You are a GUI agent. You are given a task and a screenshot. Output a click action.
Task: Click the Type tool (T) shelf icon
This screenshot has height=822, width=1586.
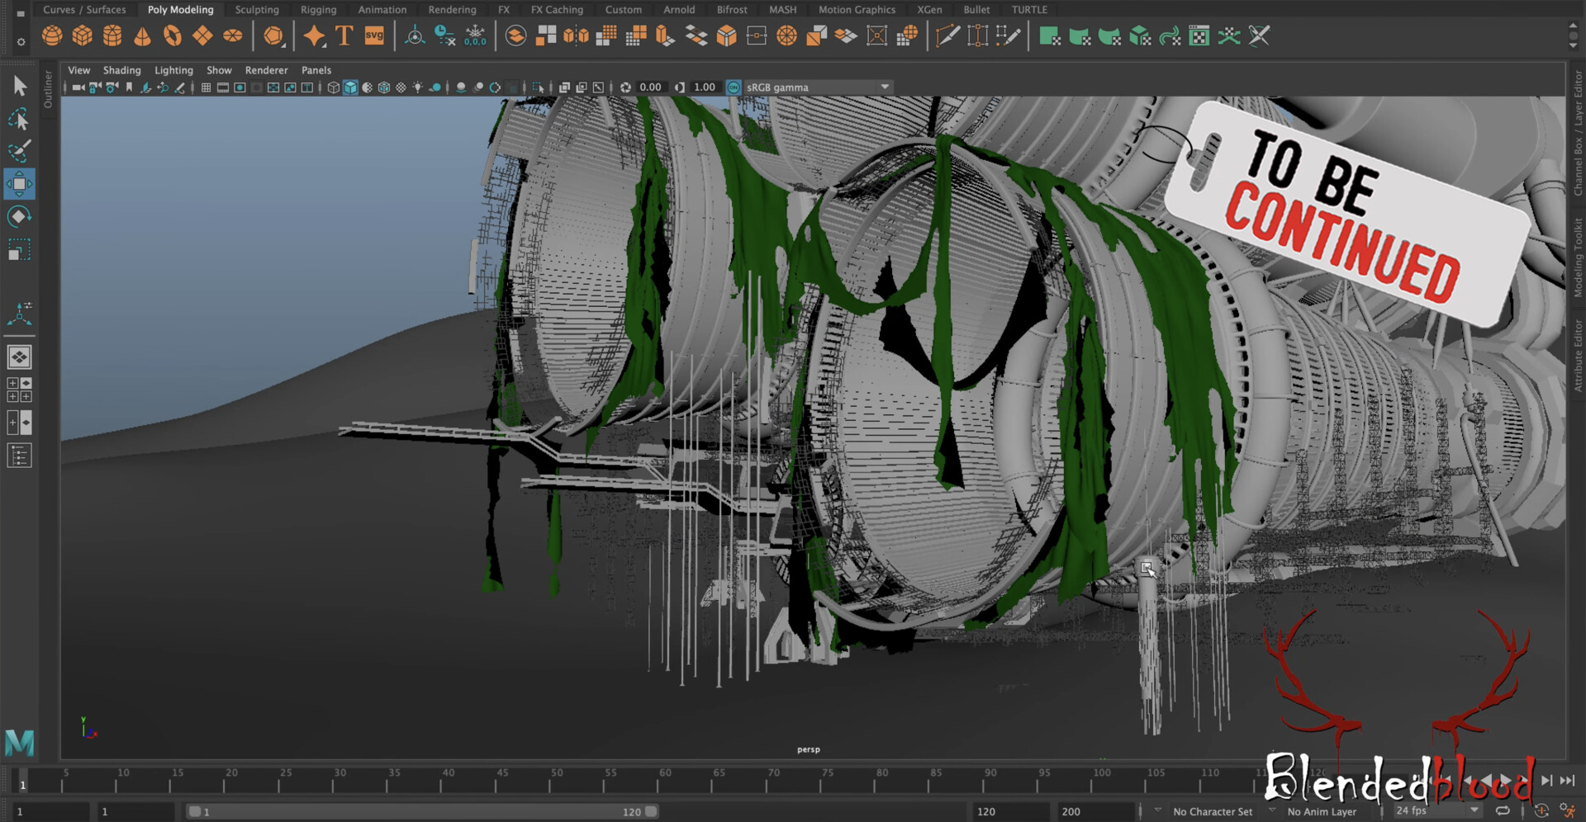pyautogui.click(x=343, y=35)
